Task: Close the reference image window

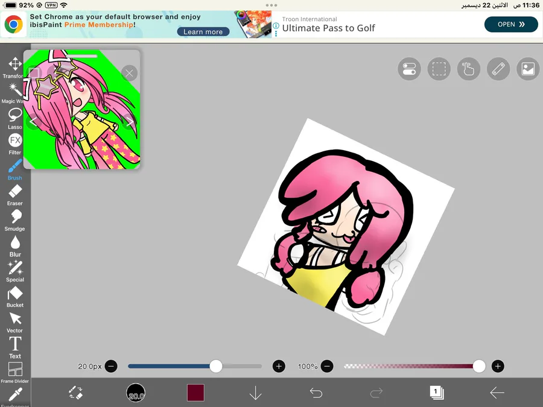Action: click(129, 74)
